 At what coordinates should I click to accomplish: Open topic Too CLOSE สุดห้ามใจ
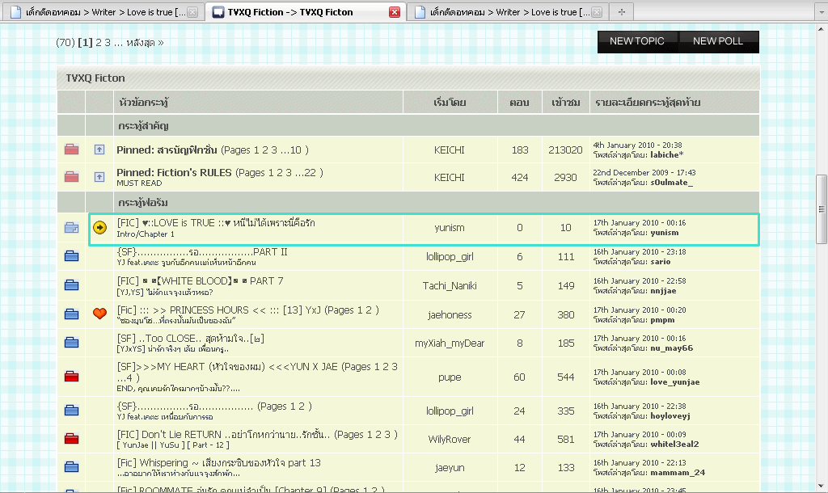[x=190, y=339]
